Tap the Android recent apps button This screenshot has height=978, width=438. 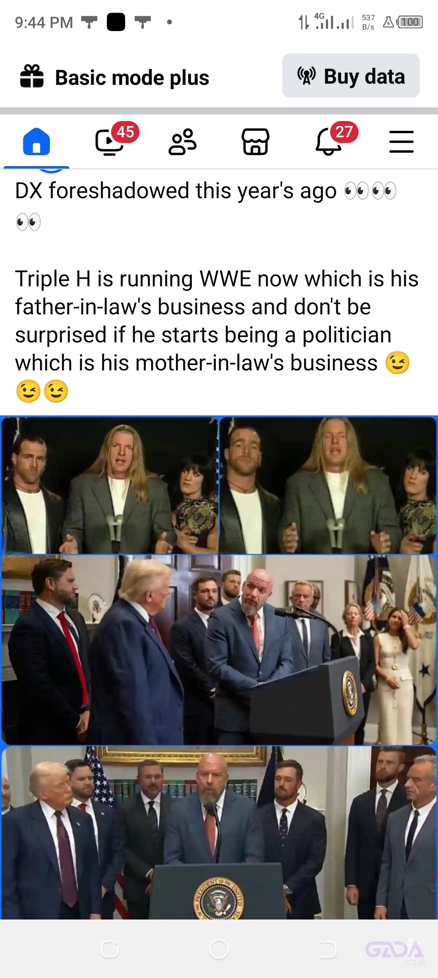click(109, 949)
